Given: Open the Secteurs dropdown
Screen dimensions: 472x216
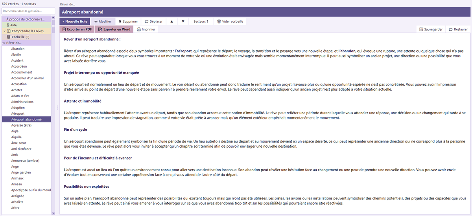Looking at the screenshot, I should 201,21.
